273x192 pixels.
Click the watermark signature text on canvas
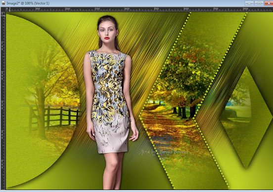click(165, 152)
